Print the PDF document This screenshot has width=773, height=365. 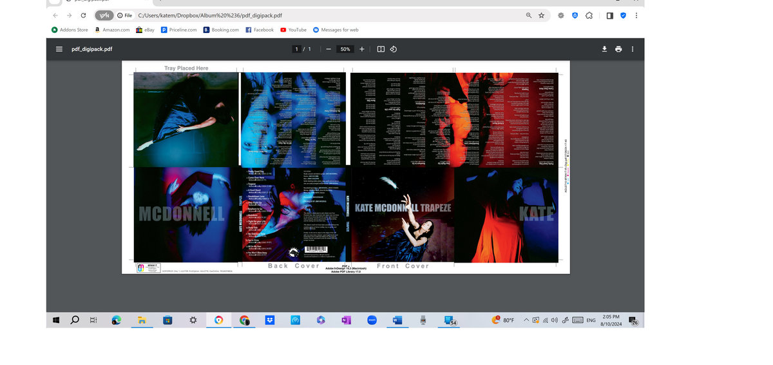pos(618,49)
